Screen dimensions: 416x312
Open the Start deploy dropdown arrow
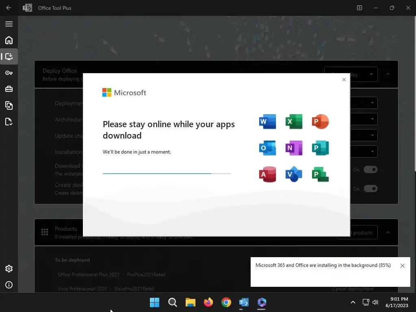click(x=371, y=74)
